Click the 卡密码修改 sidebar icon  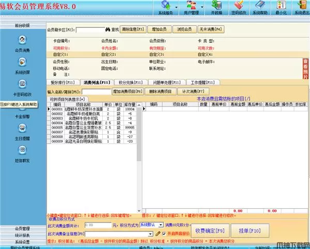click(22, 84)
